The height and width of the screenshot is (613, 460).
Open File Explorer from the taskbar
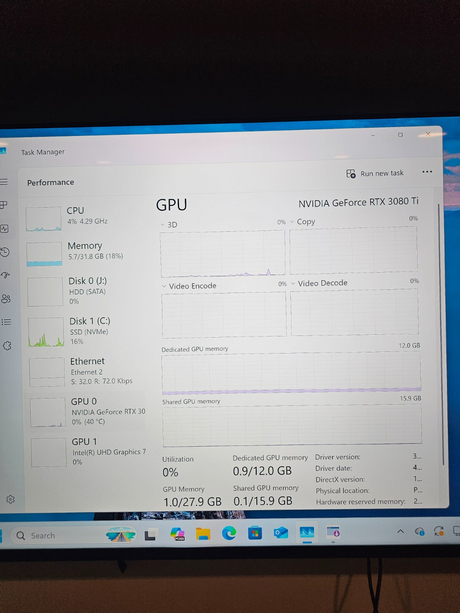click(203, 534)
